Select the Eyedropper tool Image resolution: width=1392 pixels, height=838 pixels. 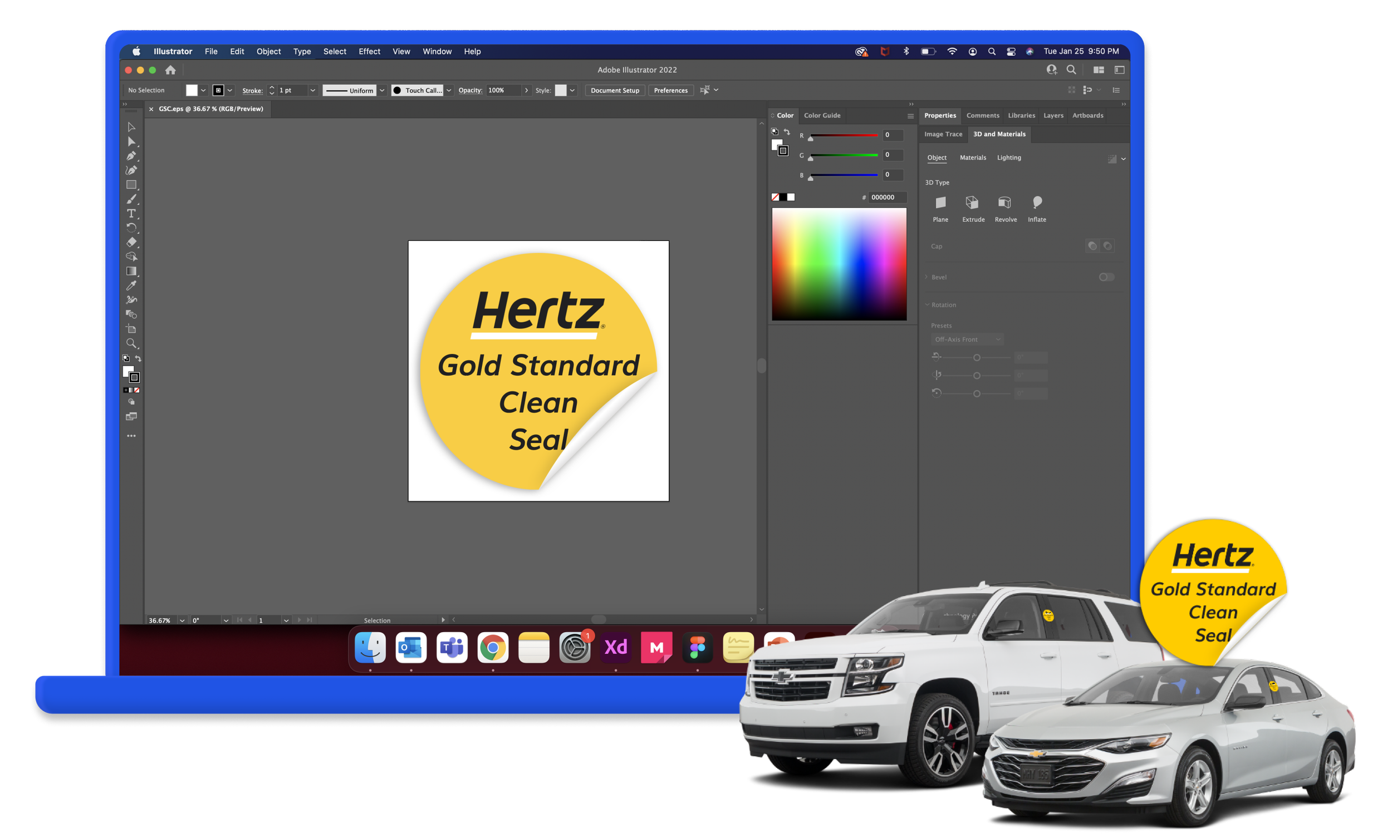pyautogui.click(x=131, y=286)
